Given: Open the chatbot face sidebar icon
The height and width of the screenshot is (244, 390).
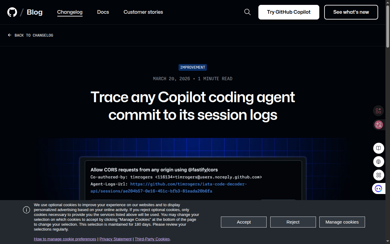Looking at the screenshot, I should (378, 188).
